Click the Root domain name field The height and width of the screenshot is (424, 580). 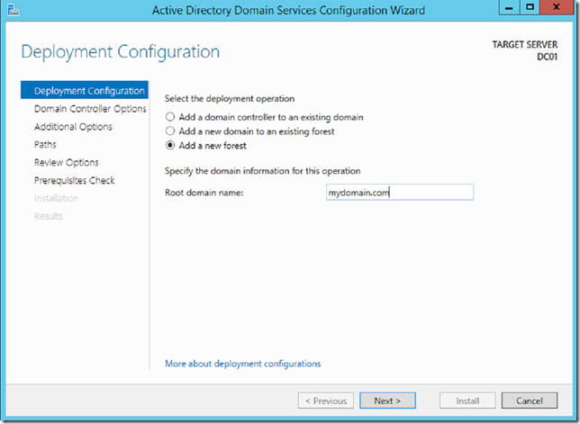(x=400, y=193)
